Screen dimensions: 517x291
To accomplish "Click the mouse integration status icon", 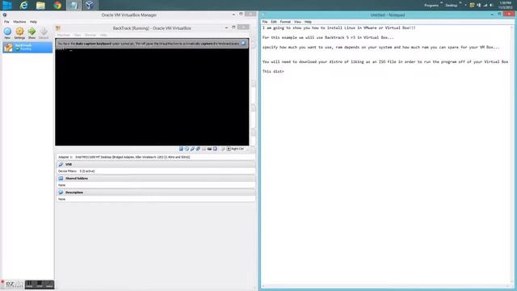I will [223, 149].
